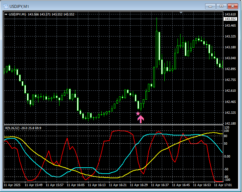The height and width of the screenshot is (192, 242).
Task: Click the 143.325 price scale label
Action: (x=230, y=36)
